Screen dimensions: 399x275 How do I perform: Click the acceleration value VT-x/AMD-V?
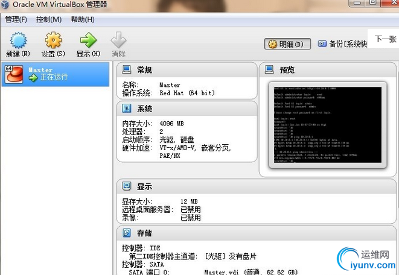177,148
